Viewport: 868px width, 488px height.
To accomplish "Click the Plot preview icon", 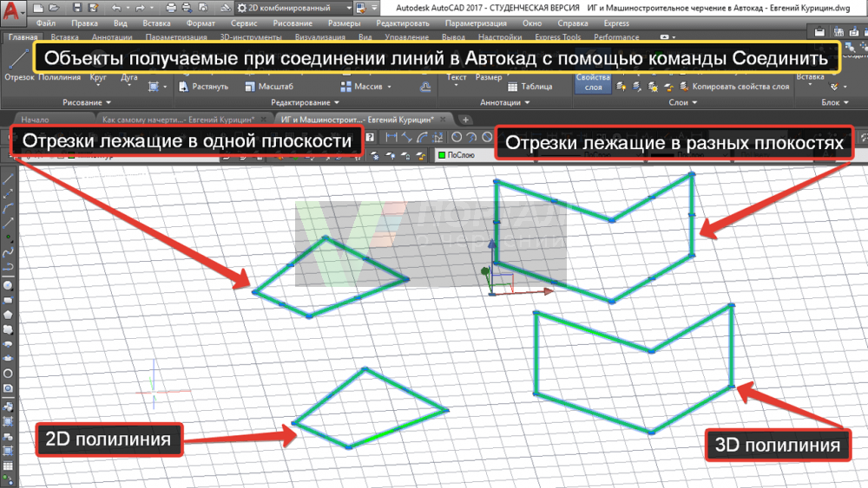I will (x=203, y=8).
